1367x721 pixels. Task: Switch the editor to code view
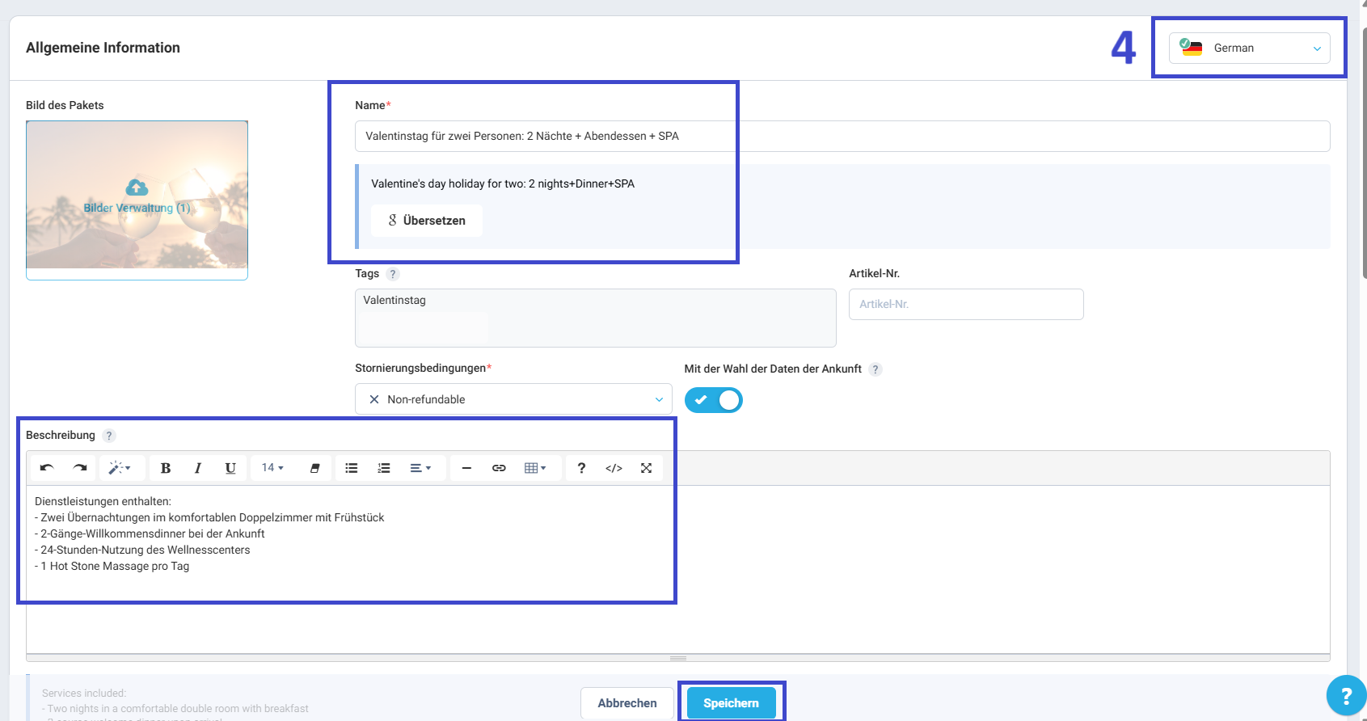[x=614, y=468]
